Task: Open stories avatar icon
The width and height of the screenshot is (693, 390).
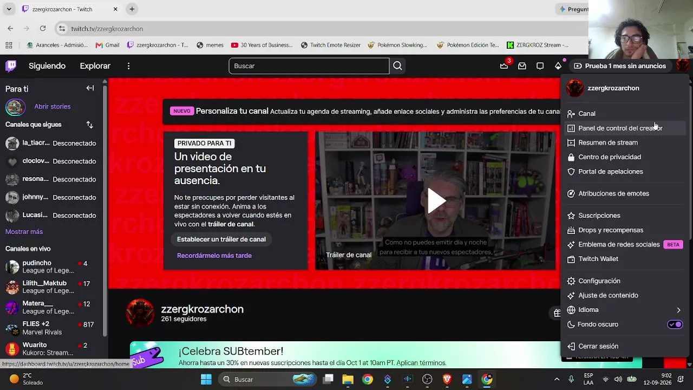Action: [15, 107]
